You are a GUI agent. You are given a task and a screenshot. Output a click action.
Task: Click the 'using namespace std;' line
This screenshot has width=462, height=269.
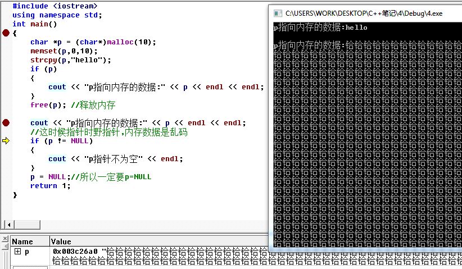tap(57, 15)
